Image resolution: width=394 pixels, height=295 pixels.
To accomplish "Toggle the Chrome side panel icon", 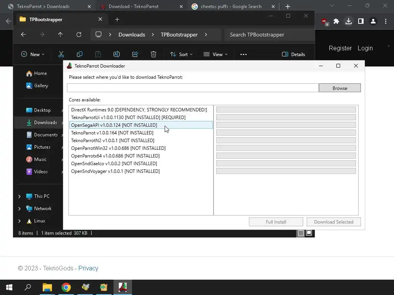I will coord(361,21).
